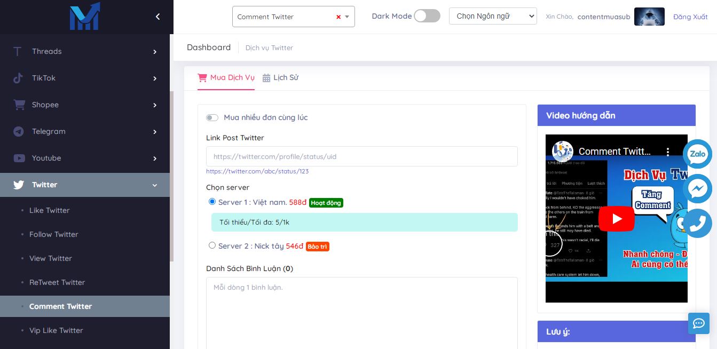This screenshot has height=349, width=717.
Task: Collapse the sidebar with the left chevron
Action: click(x=157, y=17)
